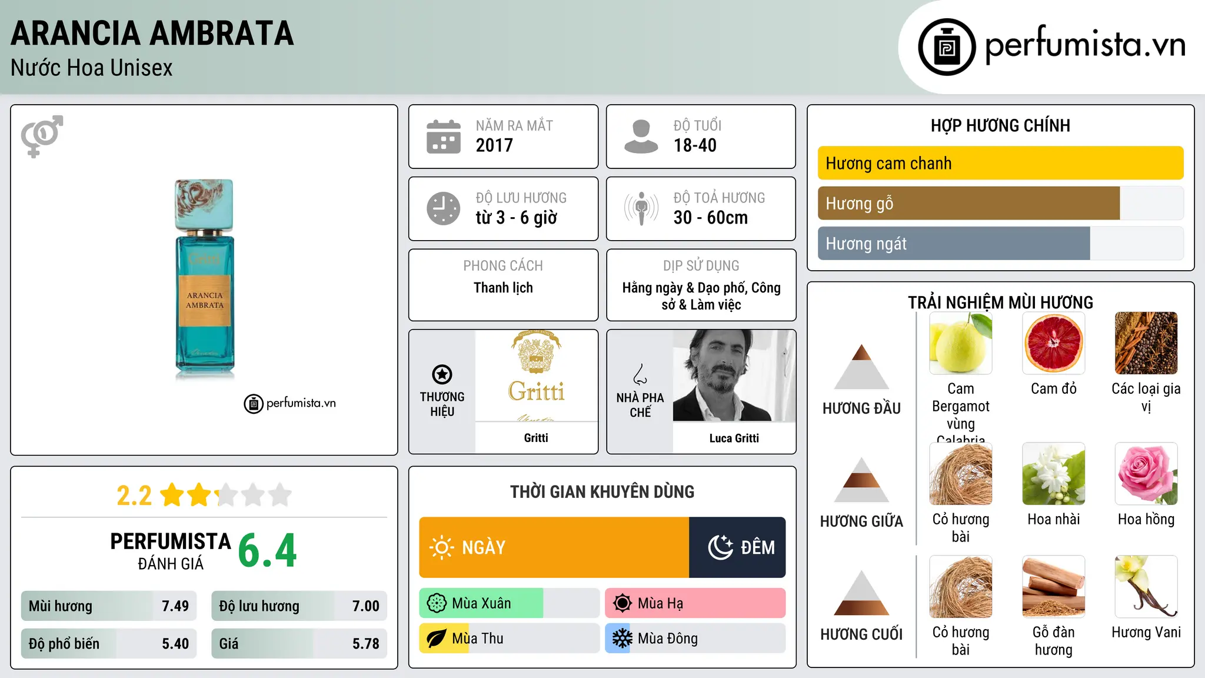Click the snowflake icon for Mùa Đông

623,639
